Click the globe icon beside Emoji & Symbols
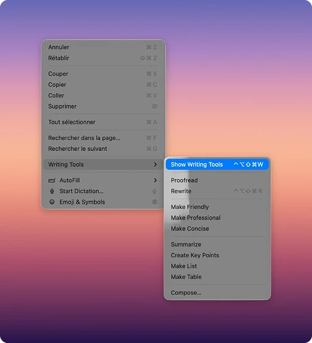This screenshot has width=312, height=343. click(x=155, y=202)
